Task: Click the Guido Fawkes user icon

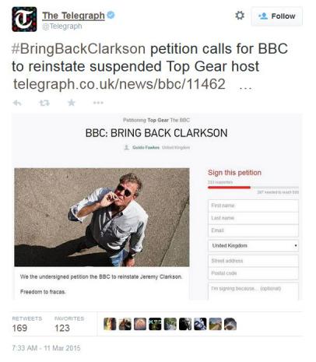Action: click(x=127, y=147)
